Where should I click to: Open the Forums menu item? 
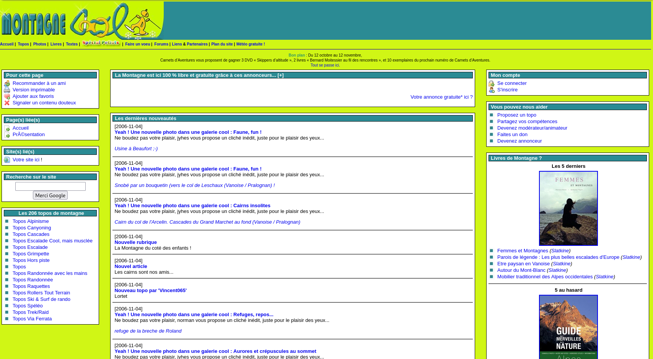click(x=161, y=44)
